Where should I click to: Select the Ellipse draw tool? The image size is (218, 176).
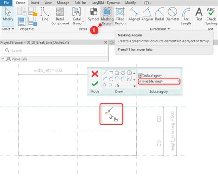(104, 85)
